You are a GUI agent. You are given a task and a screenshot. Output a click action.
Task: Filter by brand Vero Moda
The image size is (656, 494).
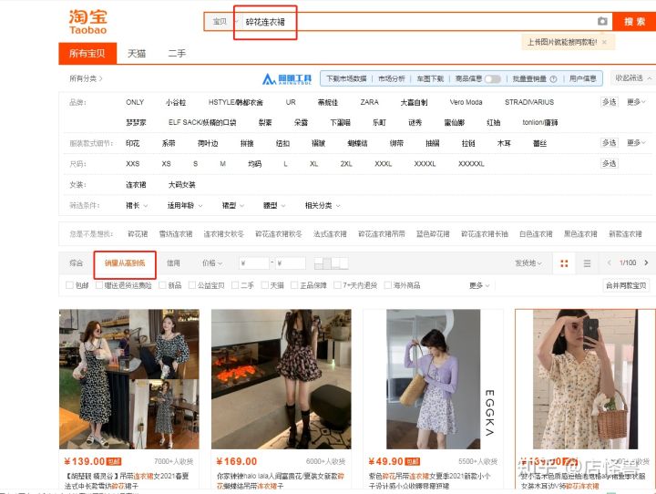[x=466, y=102]
